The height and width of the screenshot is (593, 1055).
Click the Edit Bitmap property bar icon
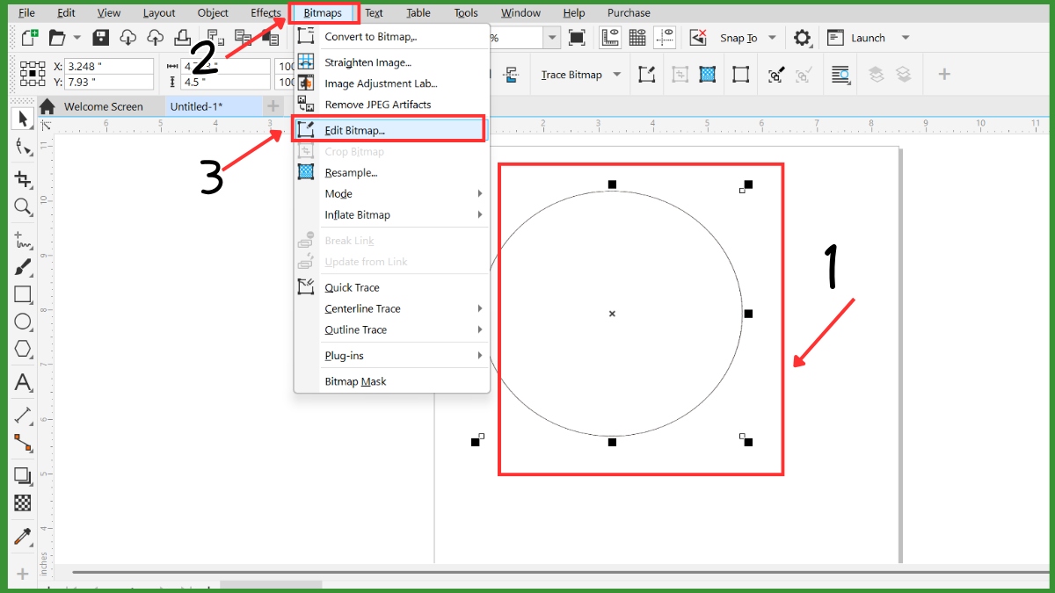click(646, 75)
